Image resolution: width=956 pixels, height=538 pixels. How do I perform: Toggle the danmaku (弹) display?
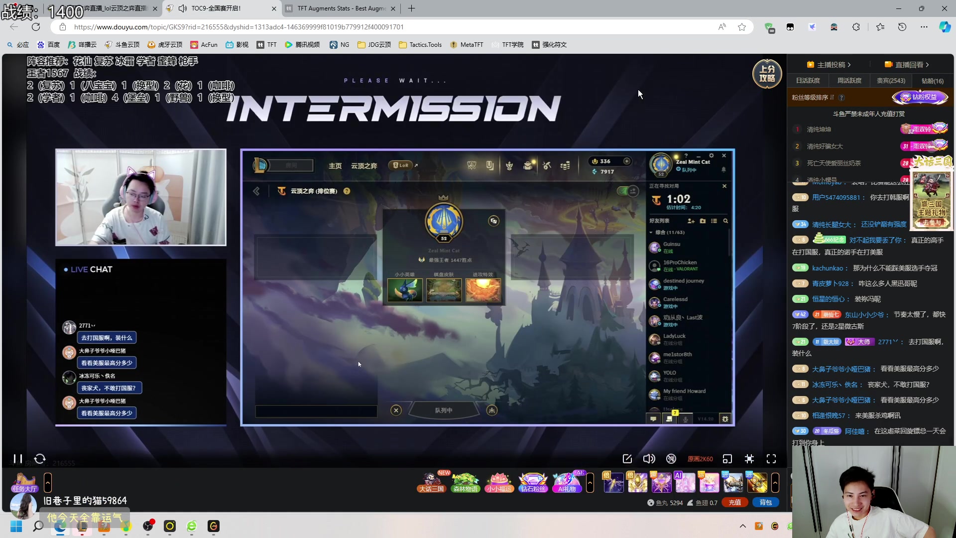coord(671,459)
